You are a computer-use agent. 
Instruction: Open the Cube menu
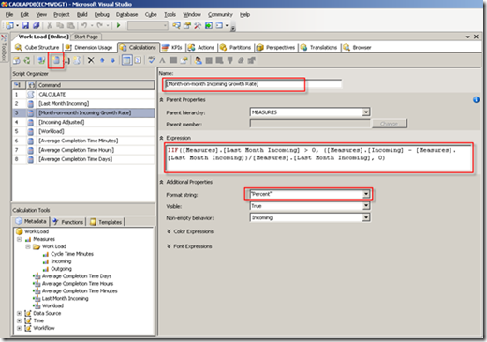point(151,15)
